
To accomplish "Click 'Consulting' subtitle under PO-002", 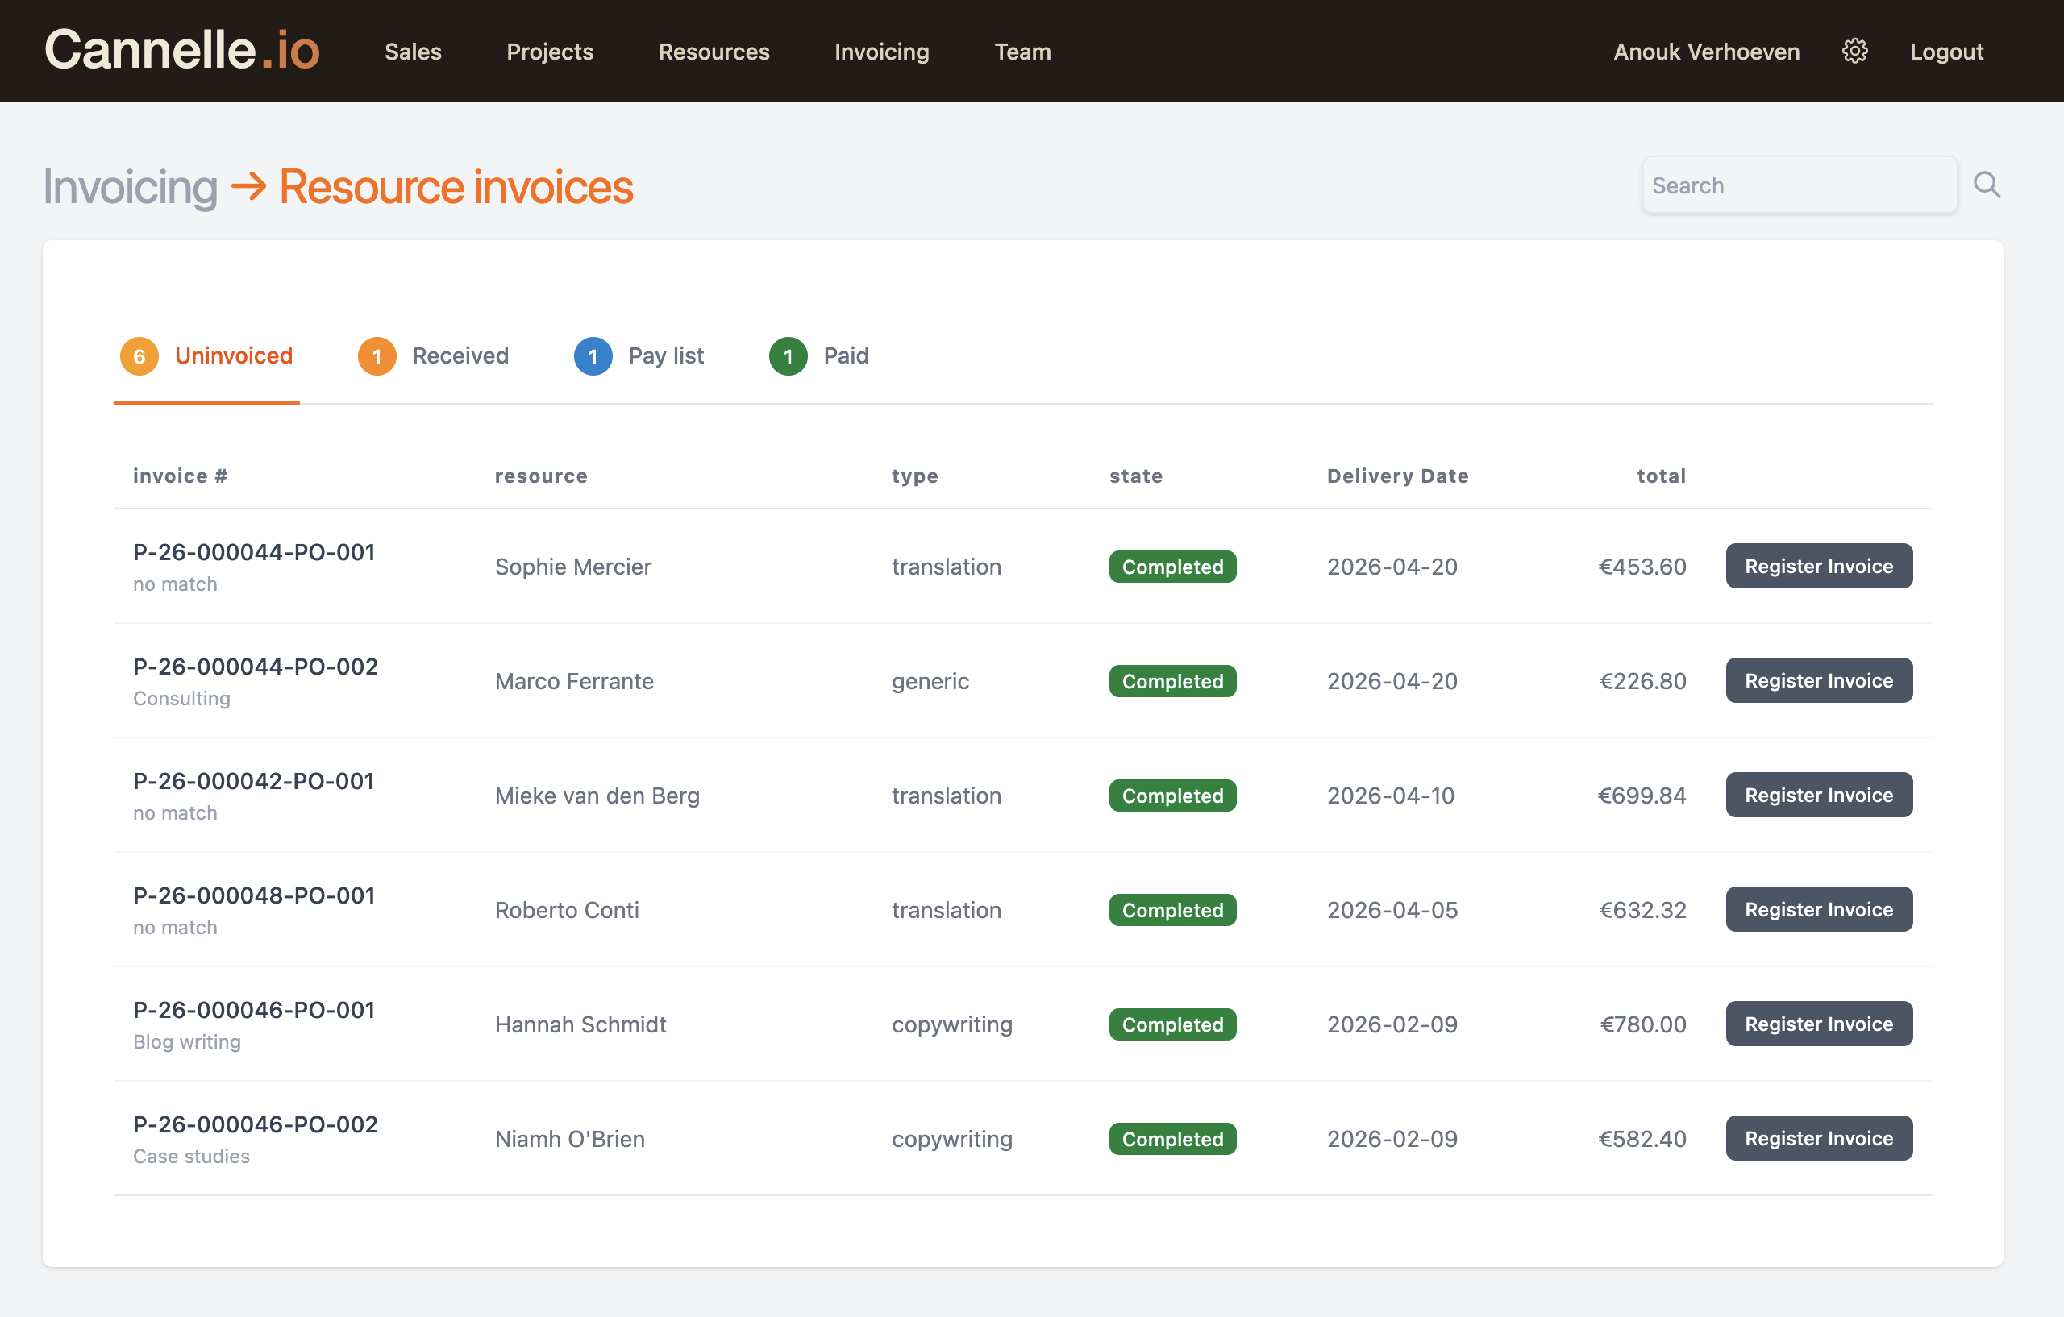I will [181, 698].
